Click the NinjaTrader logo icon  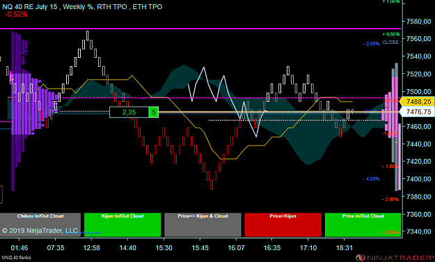(361, 258)
